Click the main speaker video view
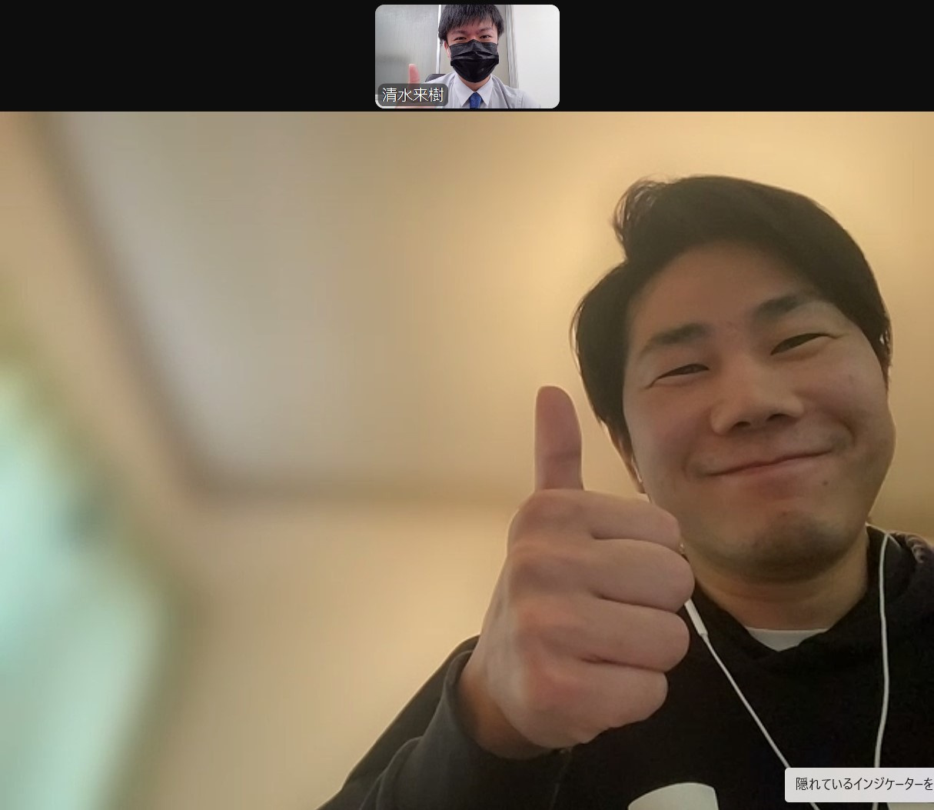Screen dimensions: 934x810 467,461
